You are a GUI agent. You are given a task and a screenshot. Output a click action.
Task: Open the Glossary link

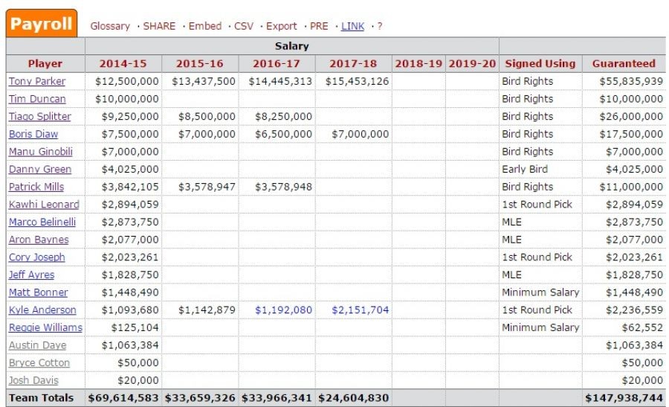110,26
